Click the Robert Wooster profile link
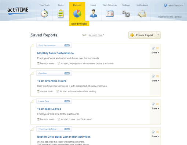 tap(166, 17)
